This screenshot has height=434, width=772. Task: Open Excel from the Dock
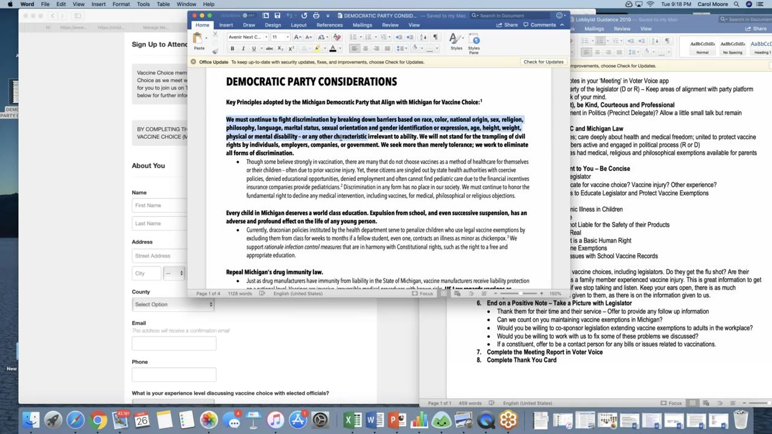pos(353,420)
